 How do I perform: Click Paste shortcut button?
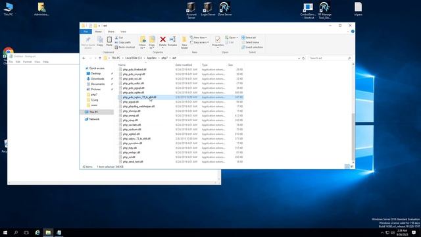[x=125, y=47]
